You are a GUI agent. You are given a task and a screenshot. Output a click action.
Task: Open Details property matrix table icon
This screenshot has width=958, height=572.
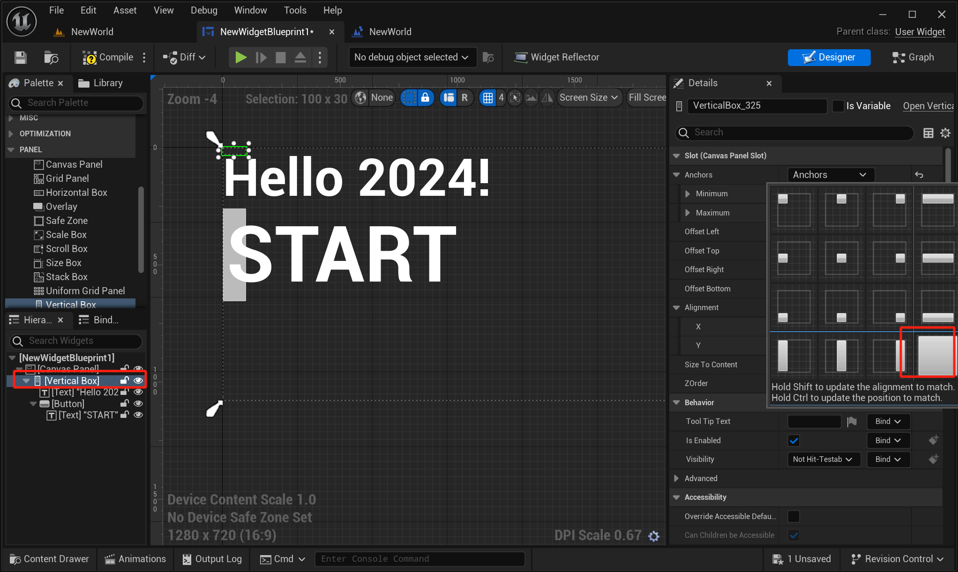pos(928,133)
